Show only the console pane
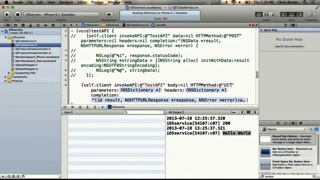Image resolution: width=320 pixels, height=180 pixels. tap(254, 112)
